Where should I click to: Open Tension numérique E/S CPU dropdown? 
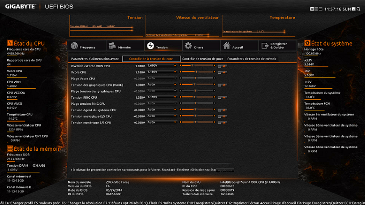162,122
